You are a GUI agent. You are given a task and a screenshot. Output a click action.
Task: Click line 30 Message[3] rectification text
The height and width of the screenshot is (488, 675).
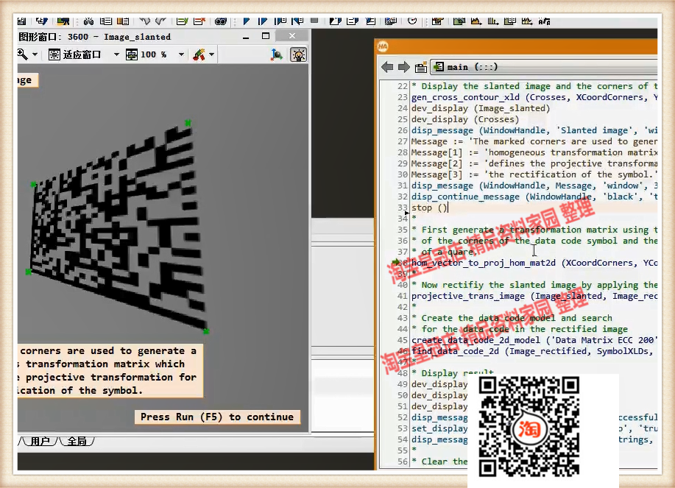[534, 174]
